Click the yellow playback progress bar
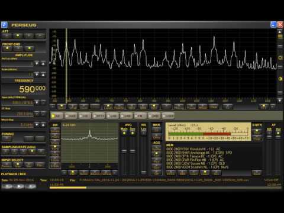 tap(68, 188)
